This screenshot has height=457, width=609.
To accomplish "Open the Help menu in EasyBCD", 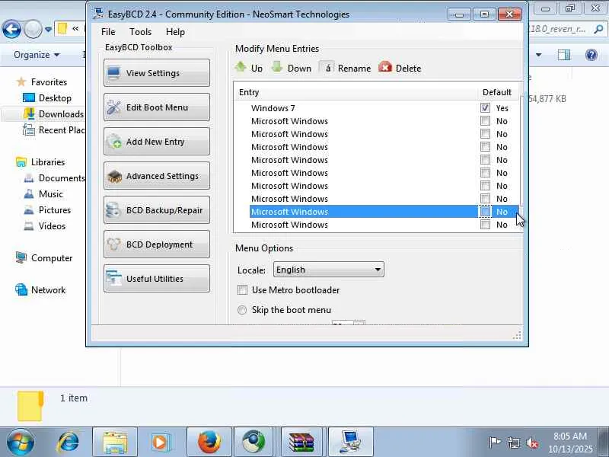I will 175,32.
